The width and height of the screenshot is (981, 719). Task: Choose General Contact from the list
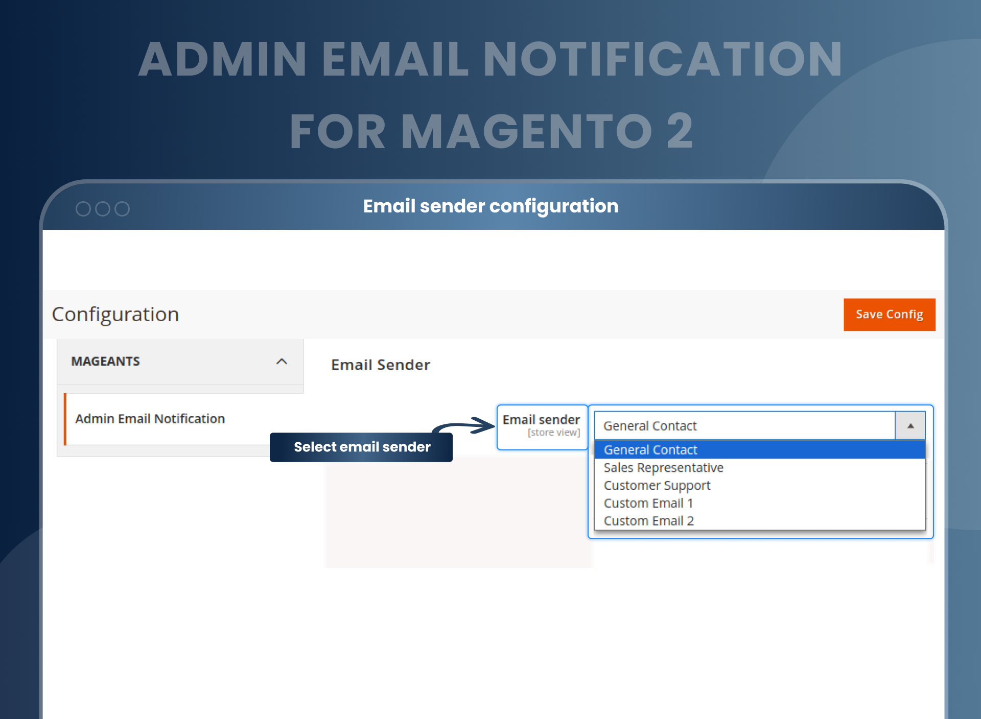pyautogui.click(x=650, y=450)
